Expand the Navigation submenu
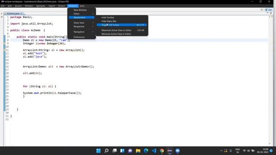The image size is (276, 155). (82, 32)
